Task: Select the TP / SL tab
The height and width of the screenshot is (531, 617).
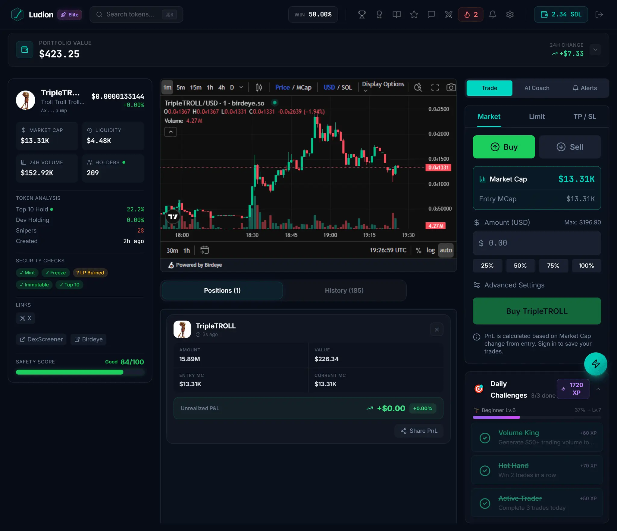Action: coord(584,117)
